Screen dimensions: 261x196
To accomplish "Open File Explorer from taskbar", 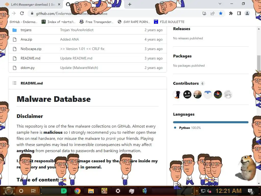I will coord(91,191).
